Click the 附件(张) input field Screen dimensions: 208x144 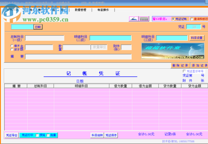[x=126, y=47]
